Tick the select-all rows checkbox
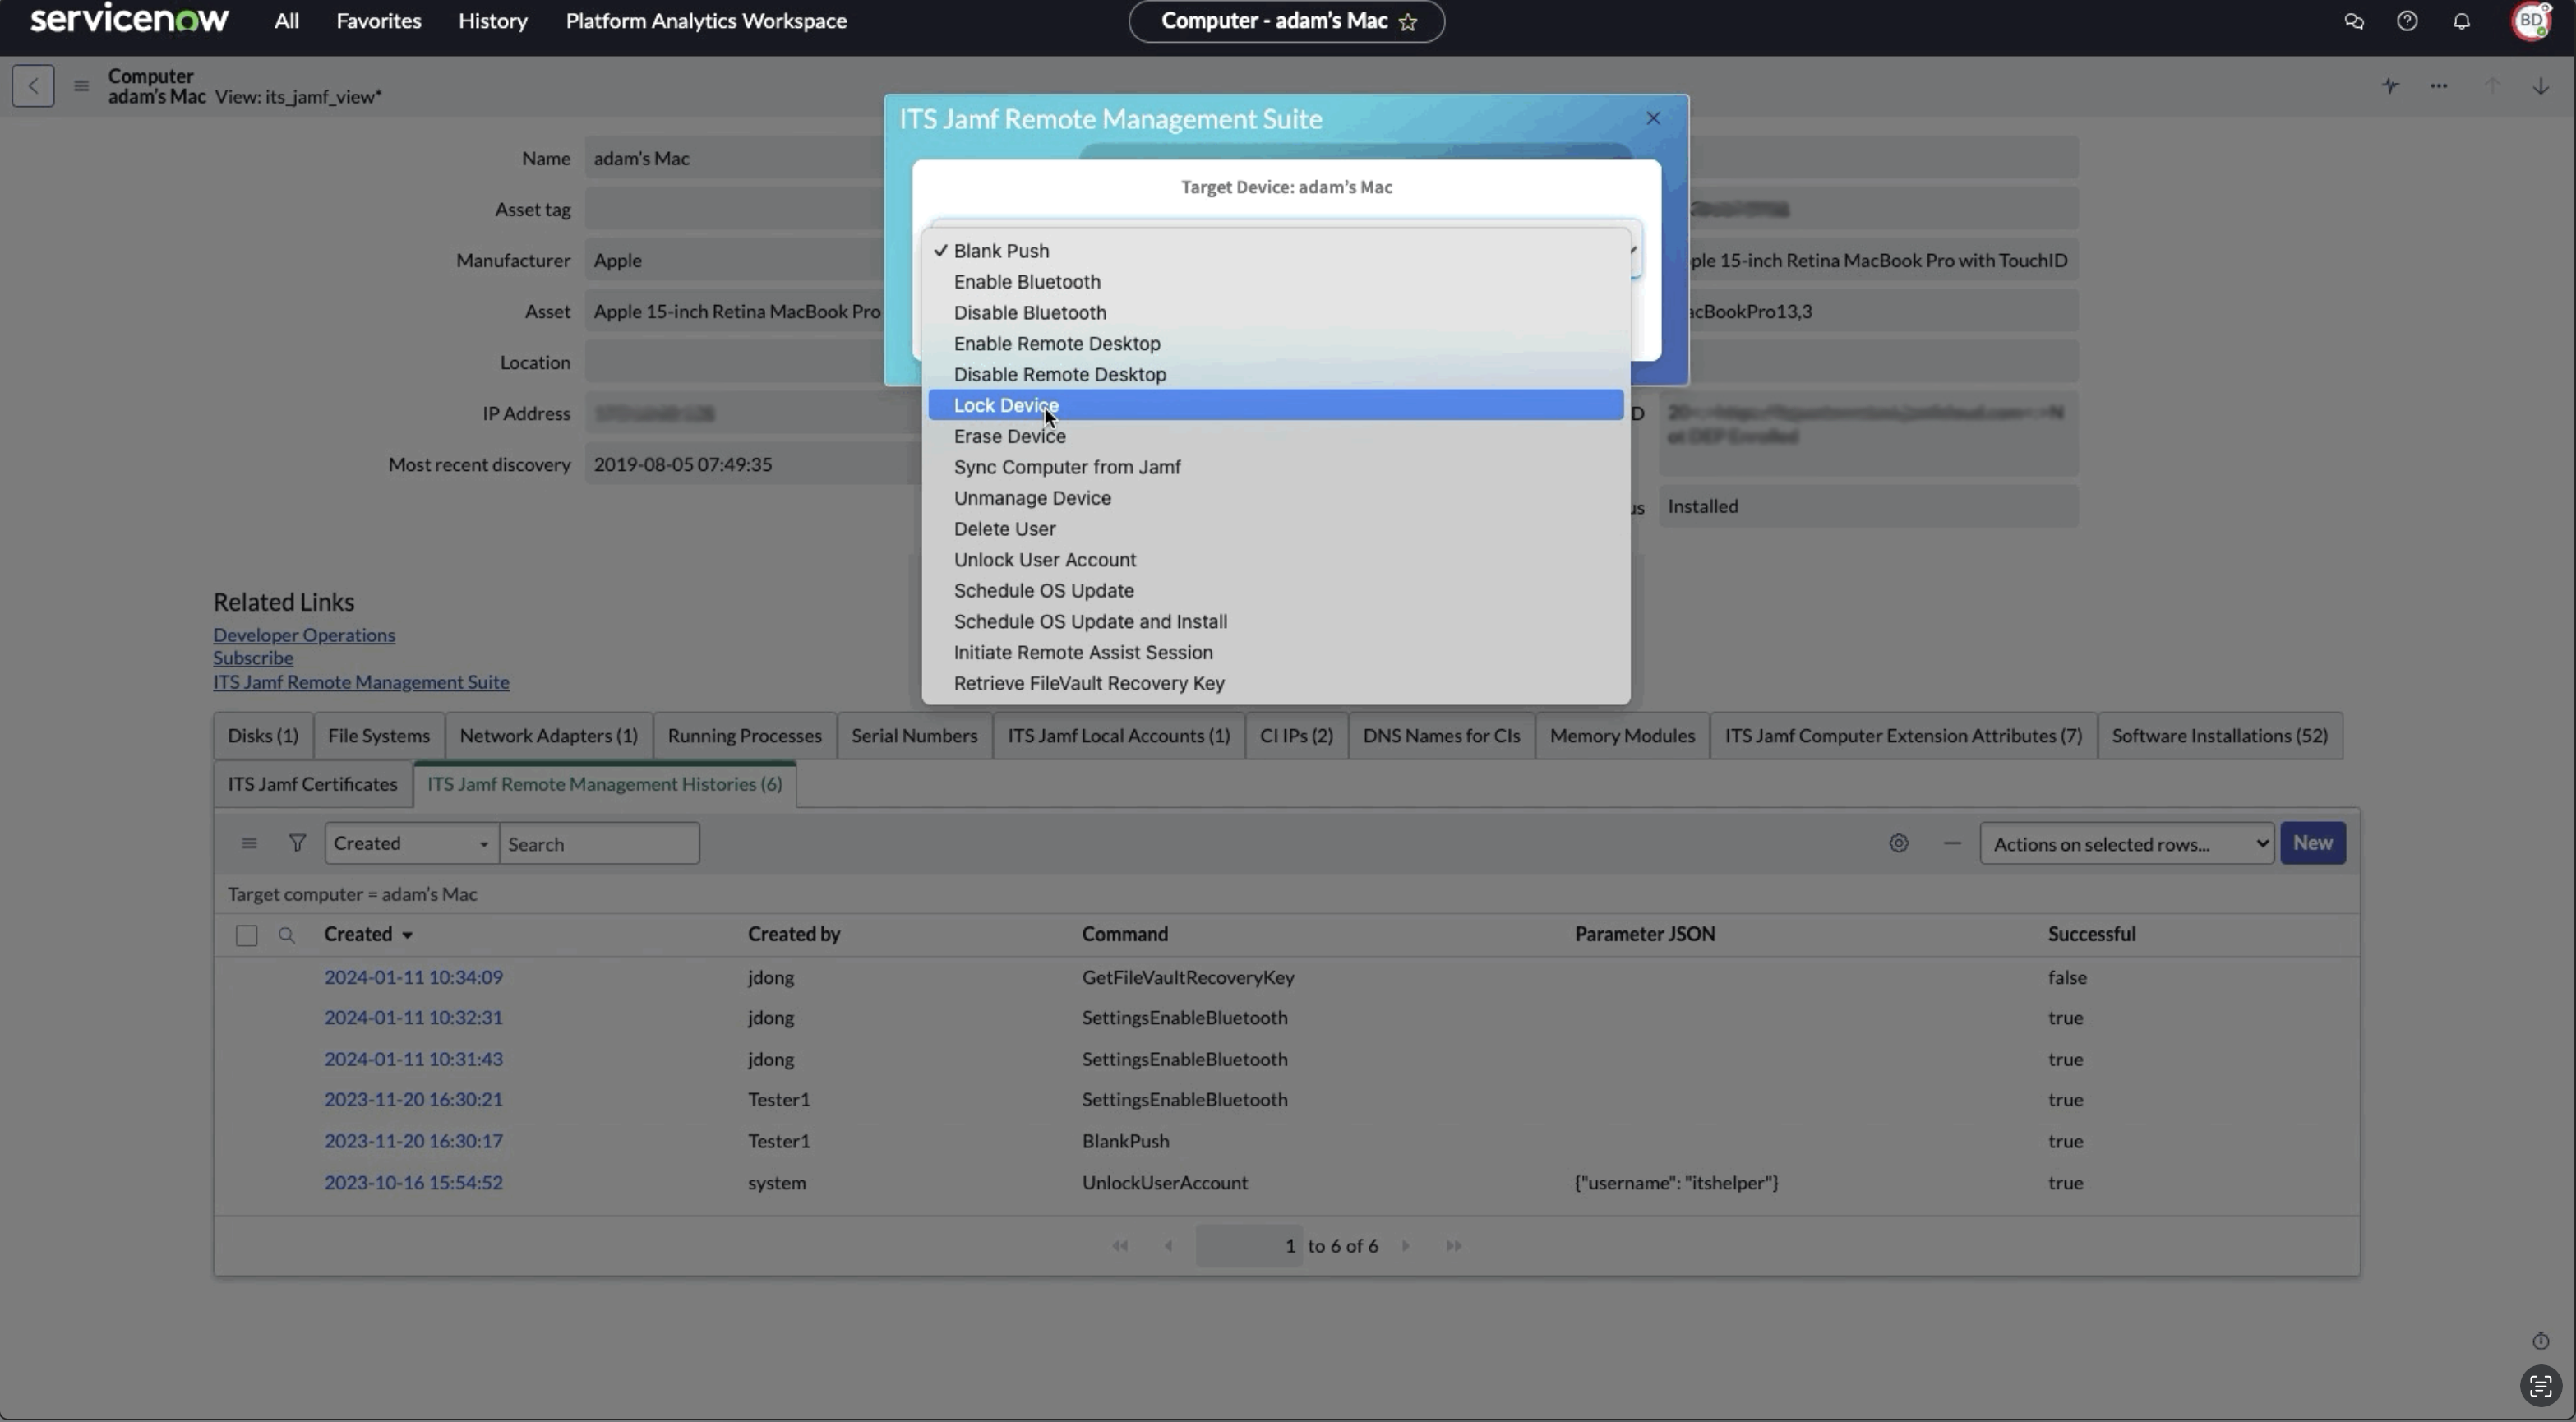Image resolution: width=2576 pixels, height=1422 pixels. [246, 935]
